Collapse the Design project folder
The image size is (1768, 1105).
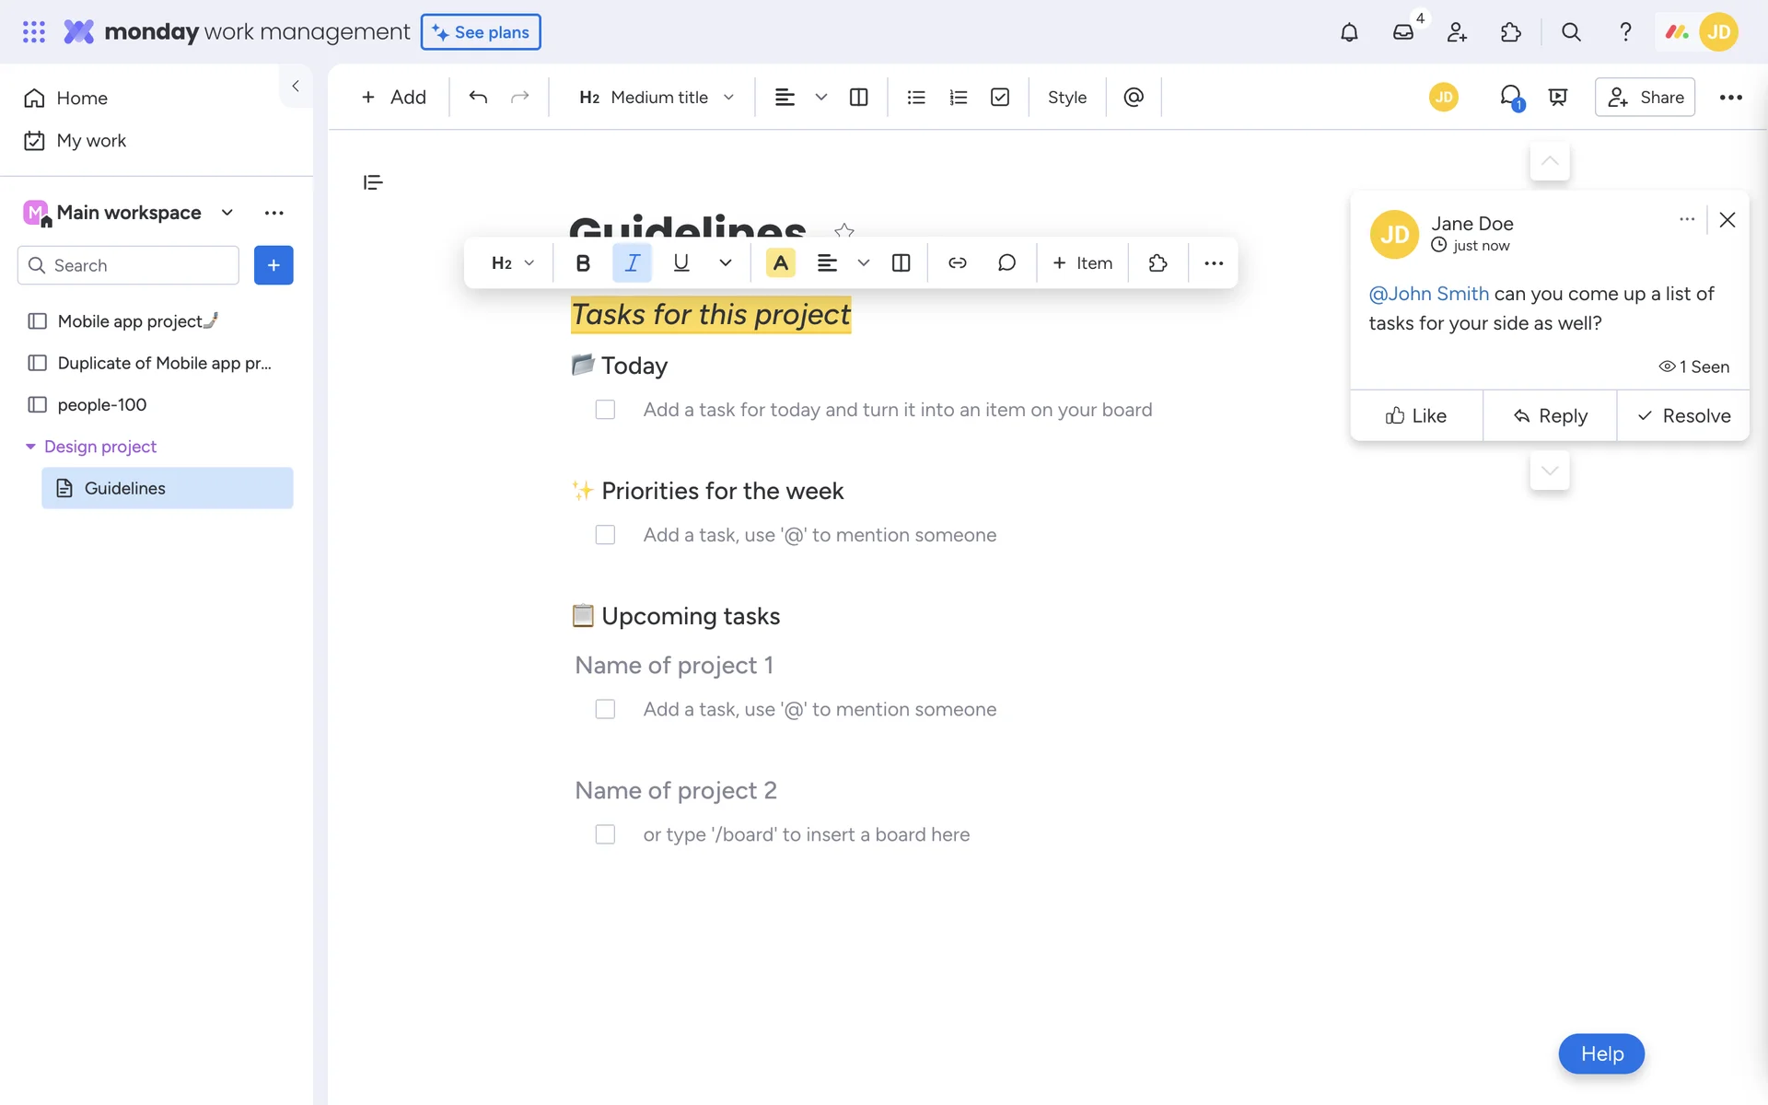tap(30, 447)
